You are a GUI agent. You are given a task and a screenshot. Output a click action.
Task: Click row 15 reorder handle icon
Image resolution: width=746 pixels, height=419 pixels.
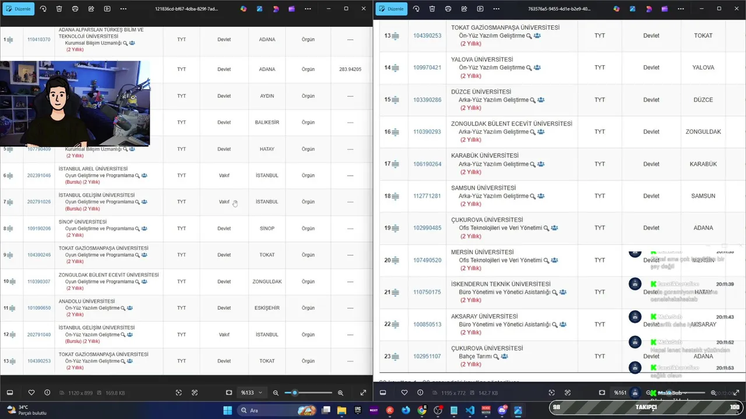(395, 100)
